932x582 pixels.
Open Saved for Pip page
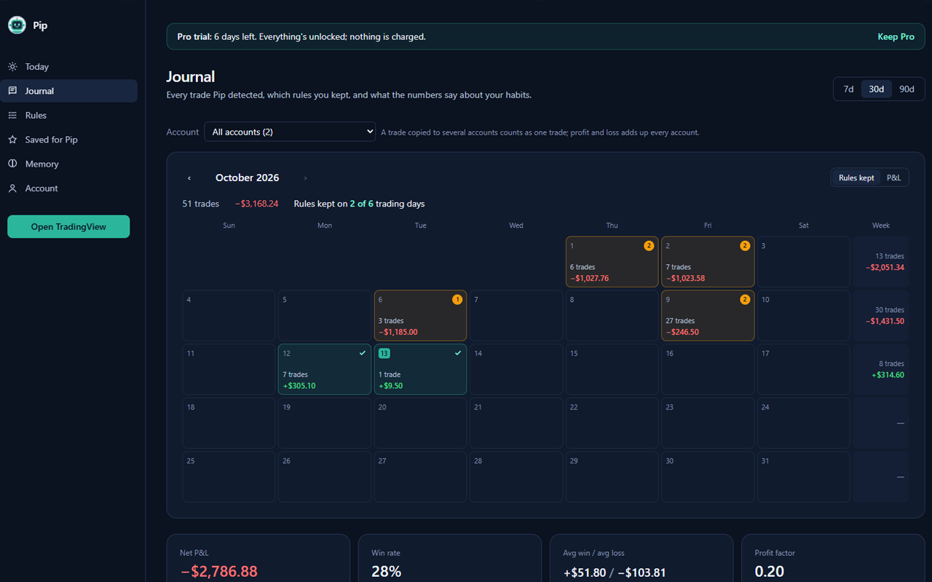click(x=68, y=140)
